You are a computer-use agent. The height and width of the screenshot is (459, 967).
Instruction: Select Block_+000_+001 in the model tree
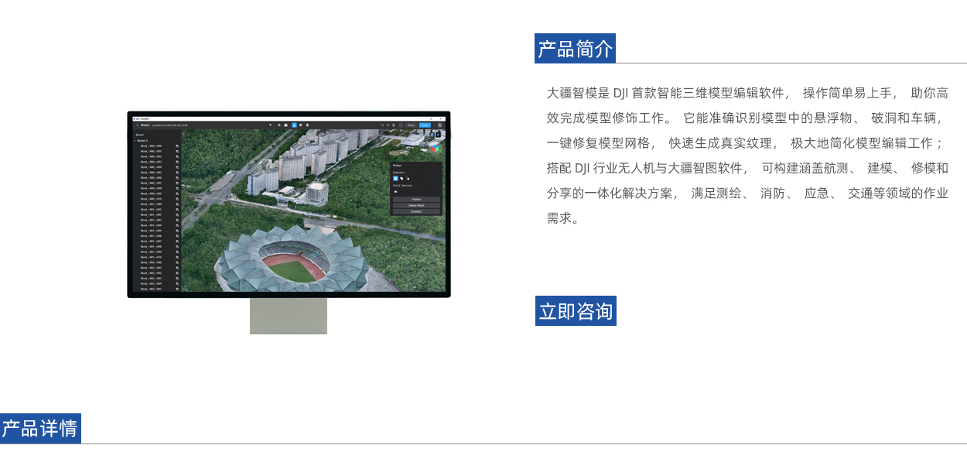pos(151,151)
